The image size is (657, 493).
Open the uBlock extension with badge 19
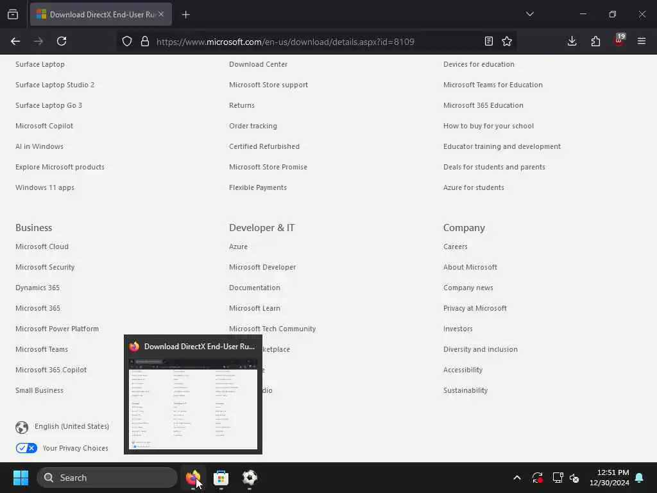tap(619, 40)
